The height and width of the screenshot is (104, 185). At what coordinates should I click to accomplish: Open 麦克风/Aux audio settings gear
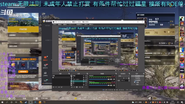tap(114, 86)
